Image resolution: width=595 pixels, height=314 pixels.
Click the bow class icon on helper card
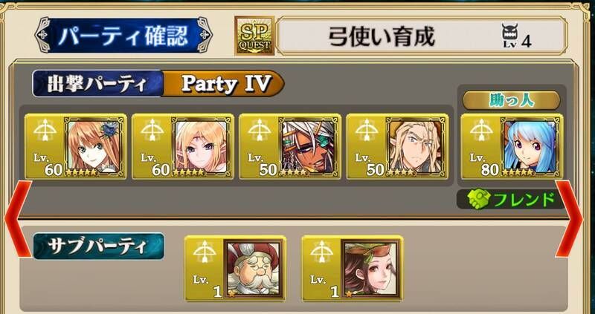pos(480,131)
